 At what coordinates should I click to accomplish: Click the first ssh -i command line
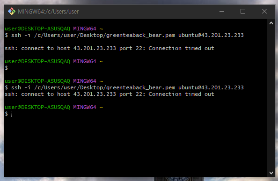(124, 35)
